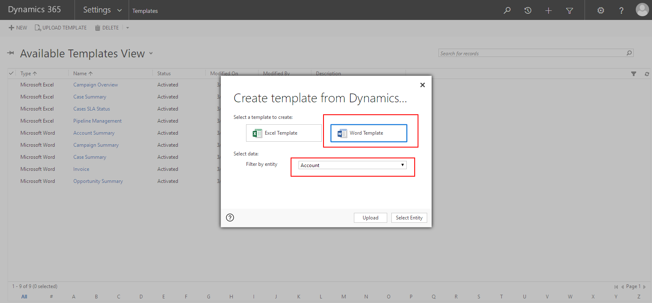This screenshot has width=652, height=303.
Task: Select Activated status in Invoice row
Action: tap(168, 169)
